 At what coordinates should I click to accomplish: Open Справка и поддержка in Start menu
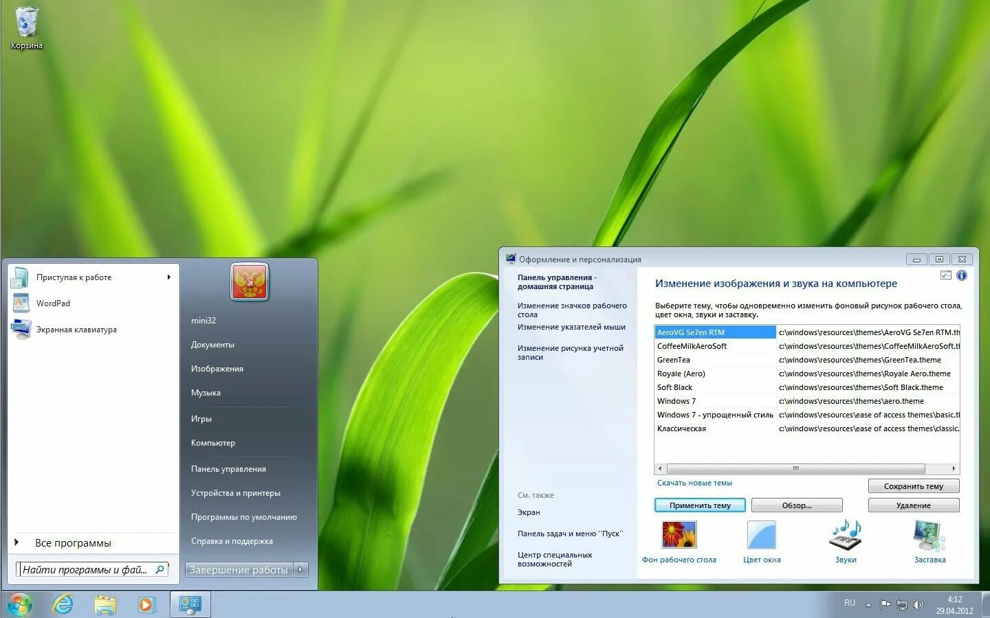click(232, 541)
